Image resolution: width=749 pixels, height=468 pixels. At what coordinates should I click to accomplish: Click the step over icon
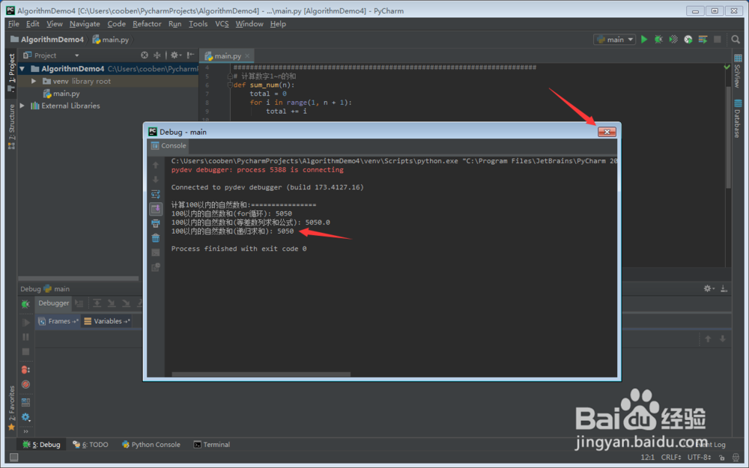(x=97, y=303)
